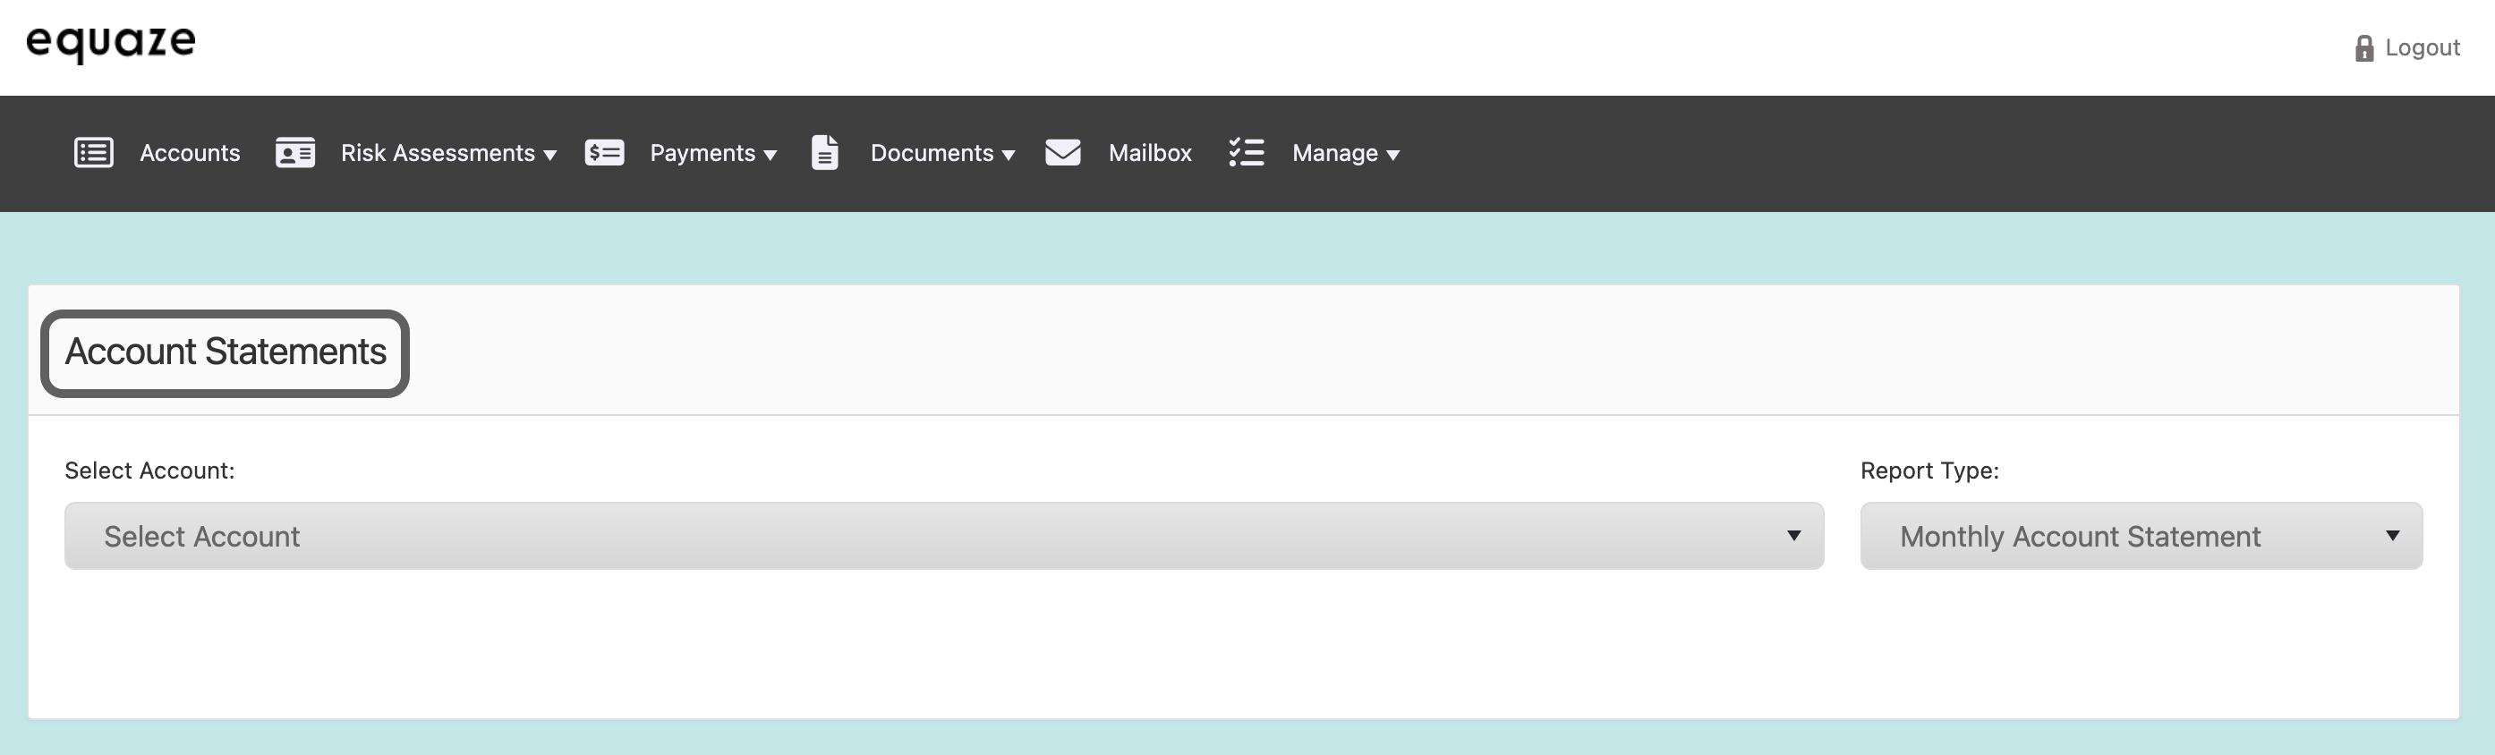Screen dimensions: 2495x755
Task: Expand the arrow next to Manage
Action: pos(1392,155)
